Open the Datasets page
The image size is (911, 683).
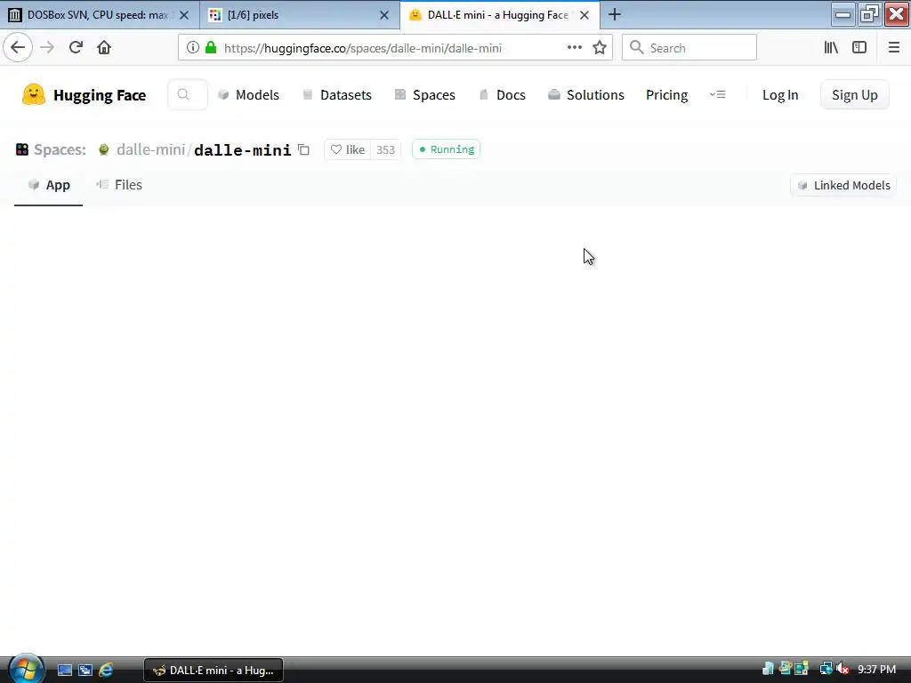(x=337, y=94)
